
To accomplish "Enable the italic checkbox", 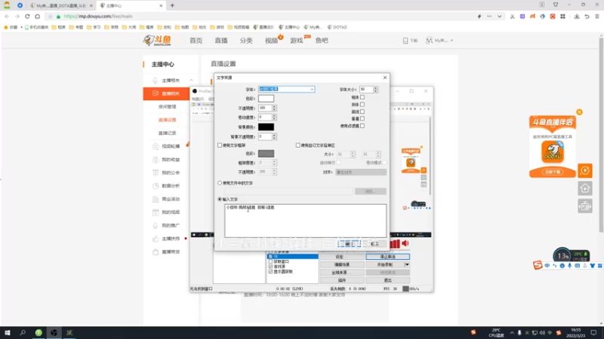I will pos(362,104).
